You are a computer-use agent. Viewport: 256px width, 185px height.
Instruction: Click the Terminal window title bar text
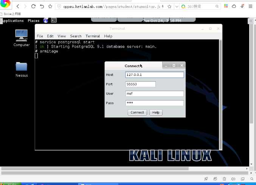point(117,29)
